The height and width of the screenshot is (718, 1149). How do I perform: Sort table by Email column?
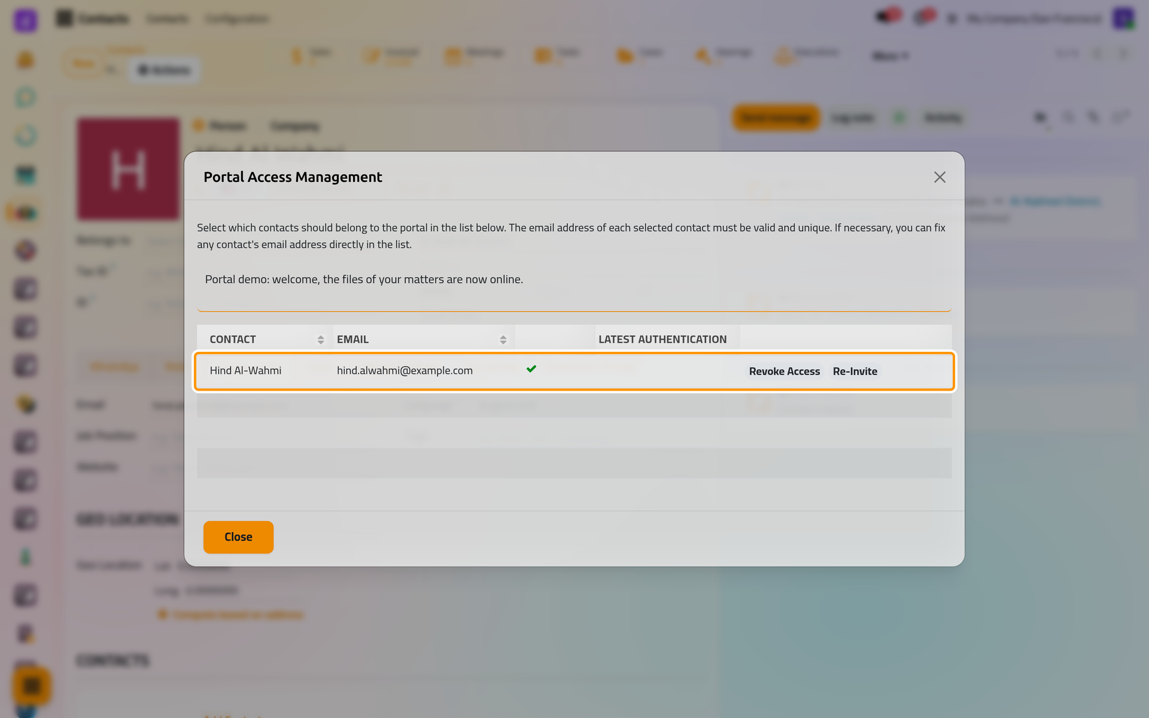[423, 339]
